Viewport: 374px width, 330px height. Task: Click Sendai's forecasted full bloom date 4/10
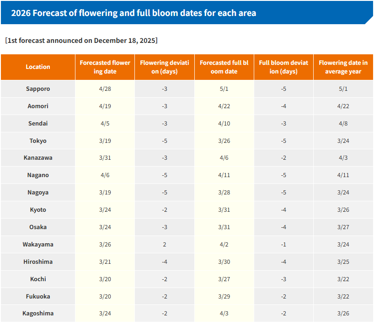(x=224, y=124)
